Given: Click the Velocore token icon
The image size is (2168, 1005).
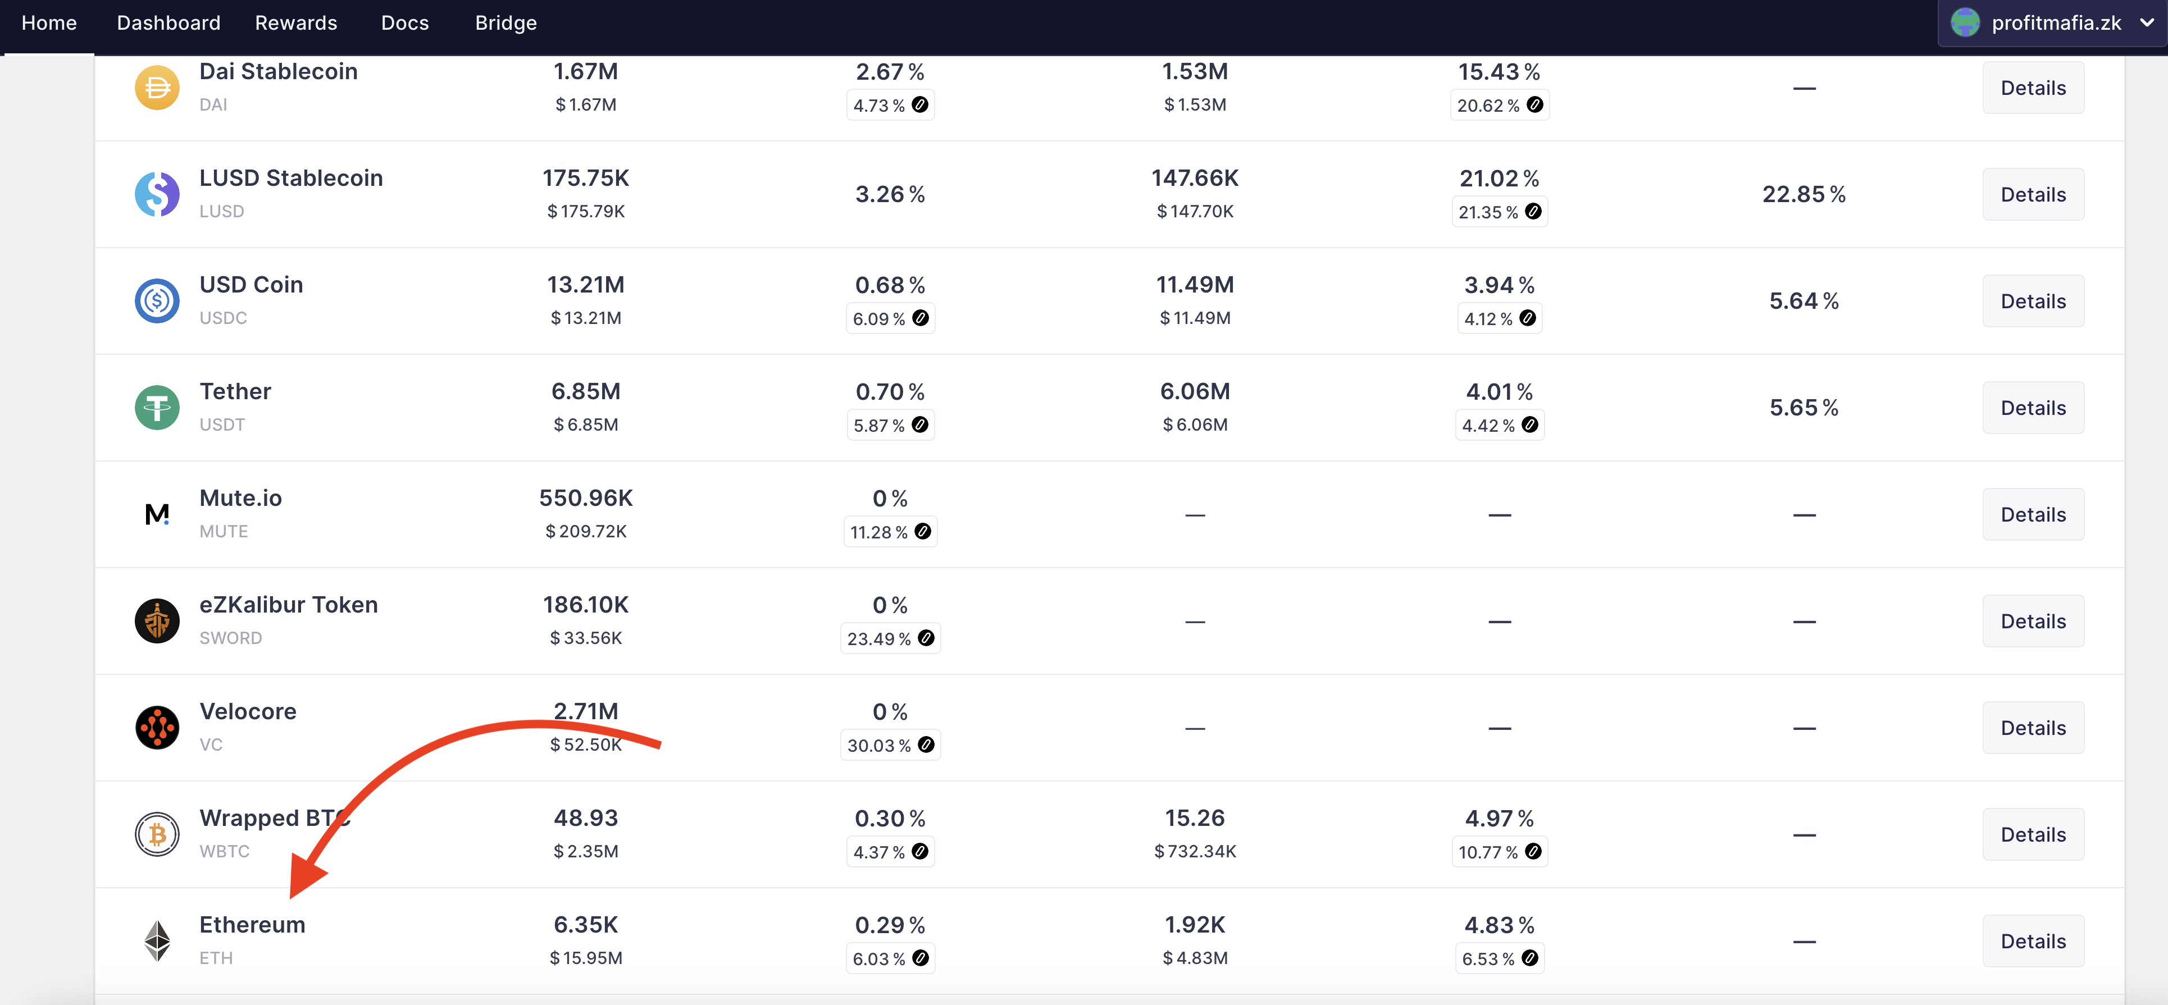Looking at the screenshot, I should (157, 728).
